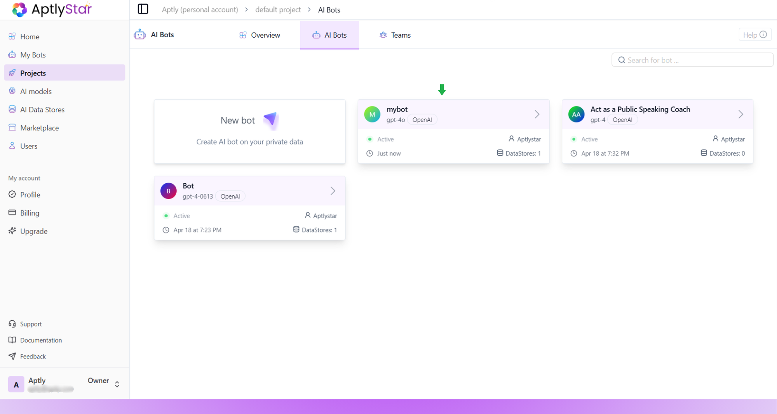Click the OpenAI tag on mybot
777x414 pixels.
[422, 120]
